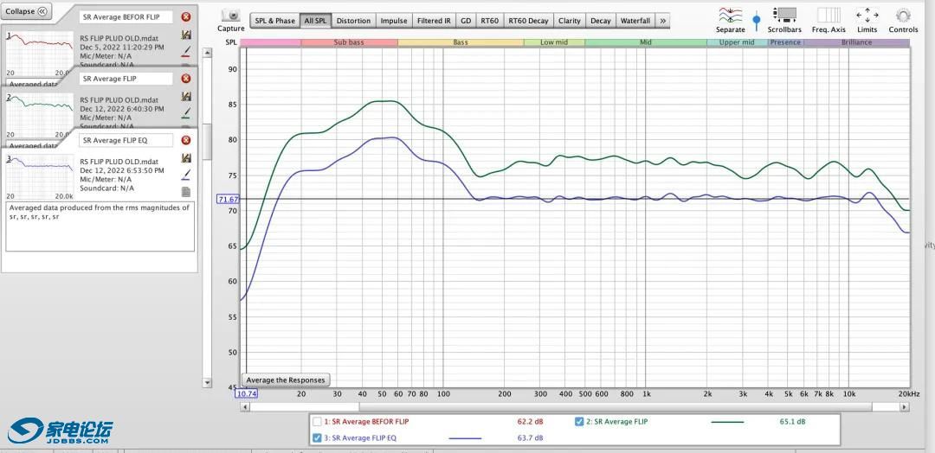Edit the SR Average FLIP name field

click(x=126, y=79)
